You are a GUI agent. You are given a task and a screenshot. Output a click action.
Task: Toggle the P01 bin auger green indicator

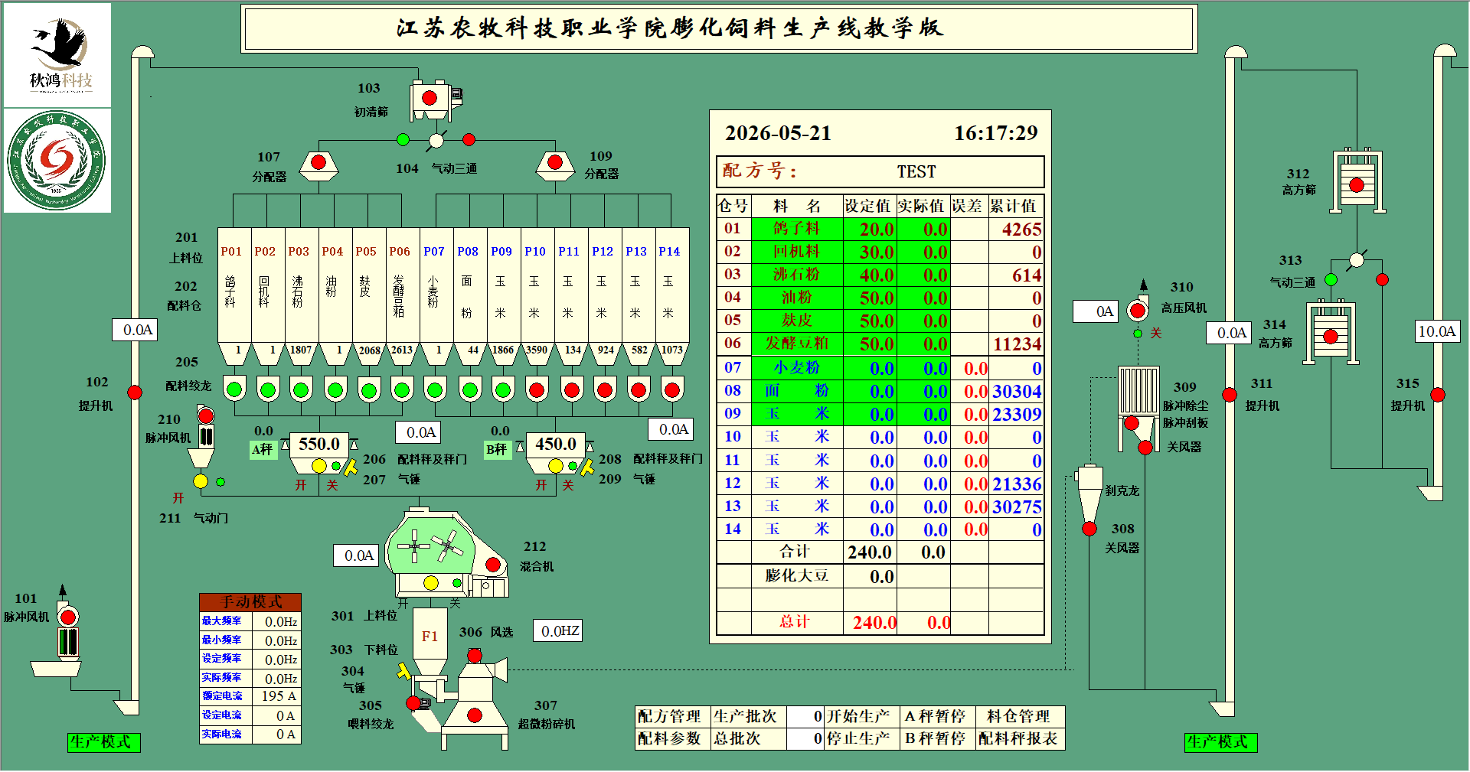point(234,389)
